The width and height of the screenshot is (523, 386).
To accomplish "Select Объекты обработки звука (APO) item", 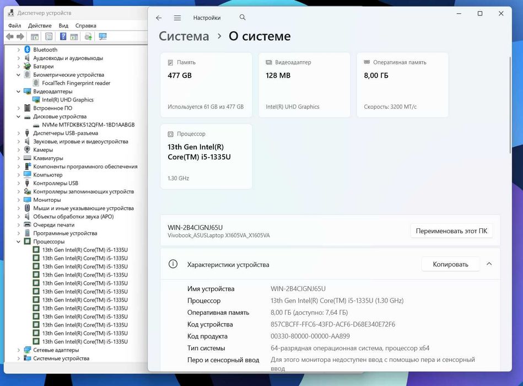I will point(73,217).
